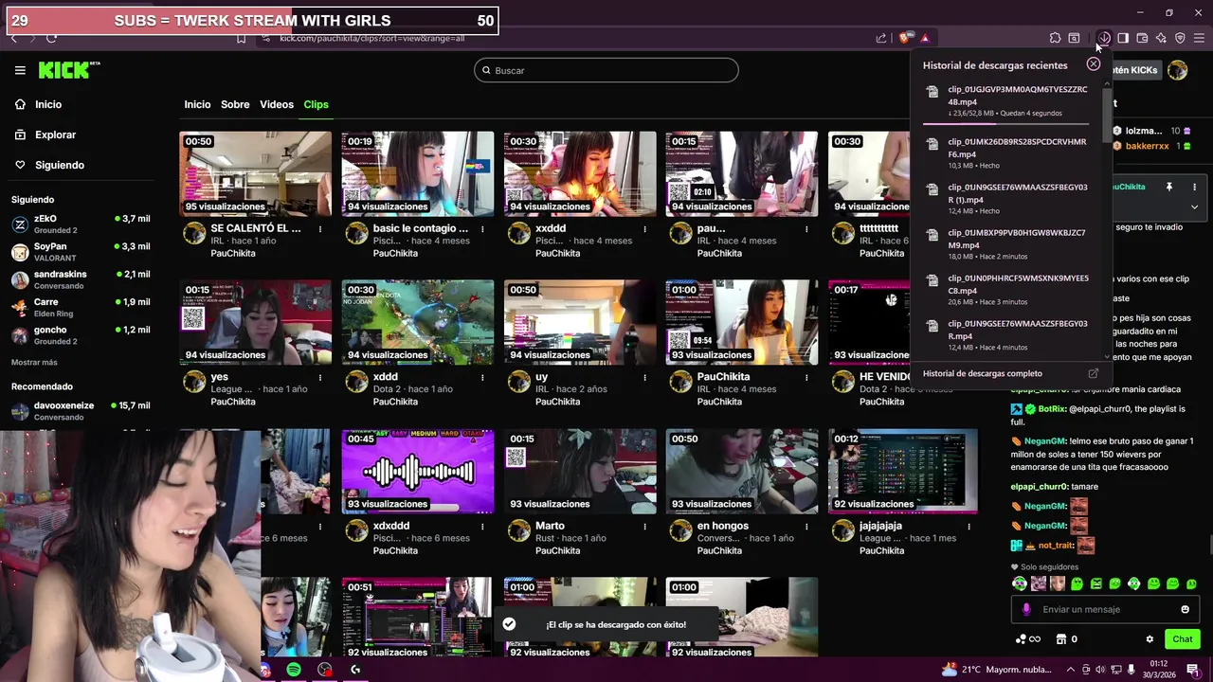Open OBS Studio from the taskbar
Image resolution: width=1213 pixels, height=682 pixels.
click(325, 670)
